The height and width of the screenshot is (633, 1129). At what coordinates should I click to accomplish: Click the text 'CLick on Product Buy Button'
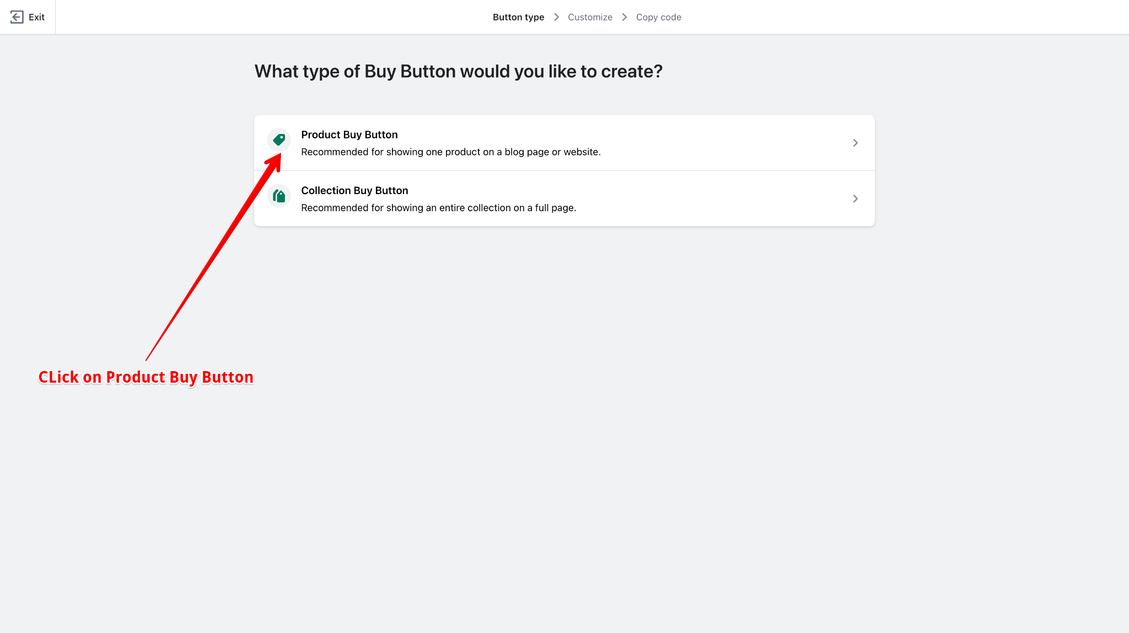pyautogui.click(x=146, y=377)
